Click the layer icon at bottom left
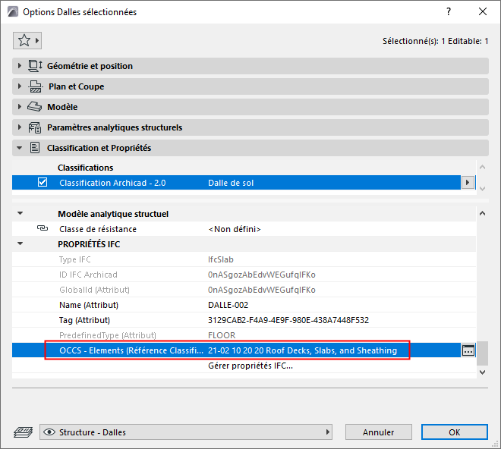Screen dimensions: 501x449 (23, 432)
